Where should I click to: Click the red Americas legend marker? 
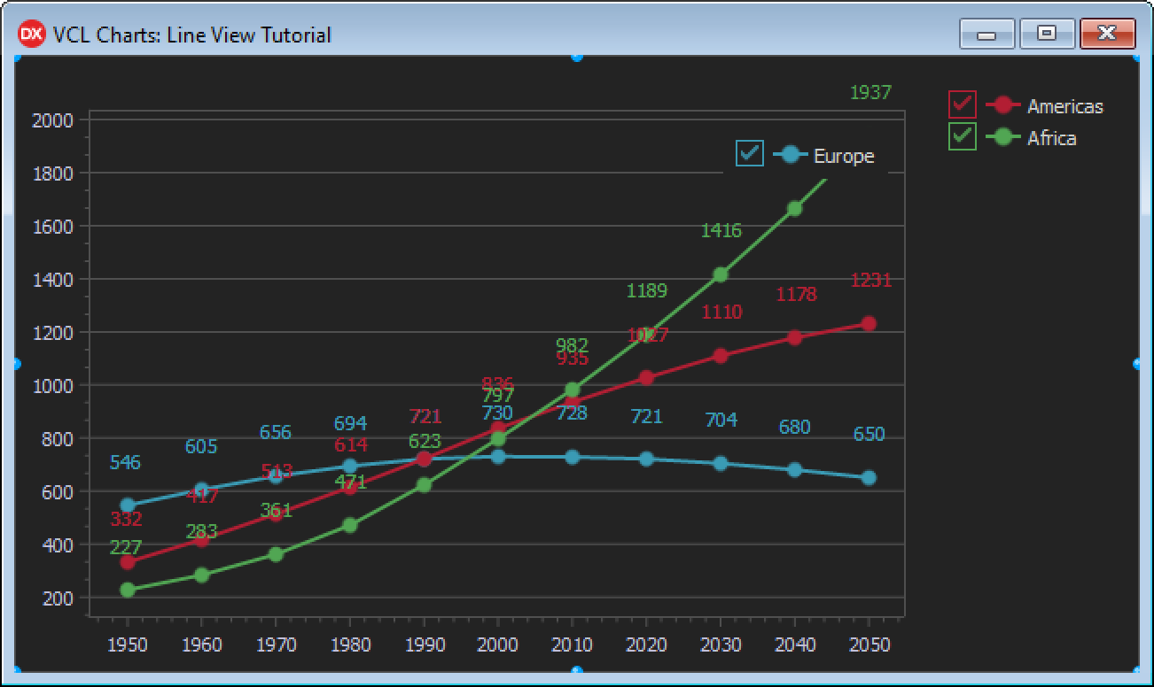pos(1003,105)
